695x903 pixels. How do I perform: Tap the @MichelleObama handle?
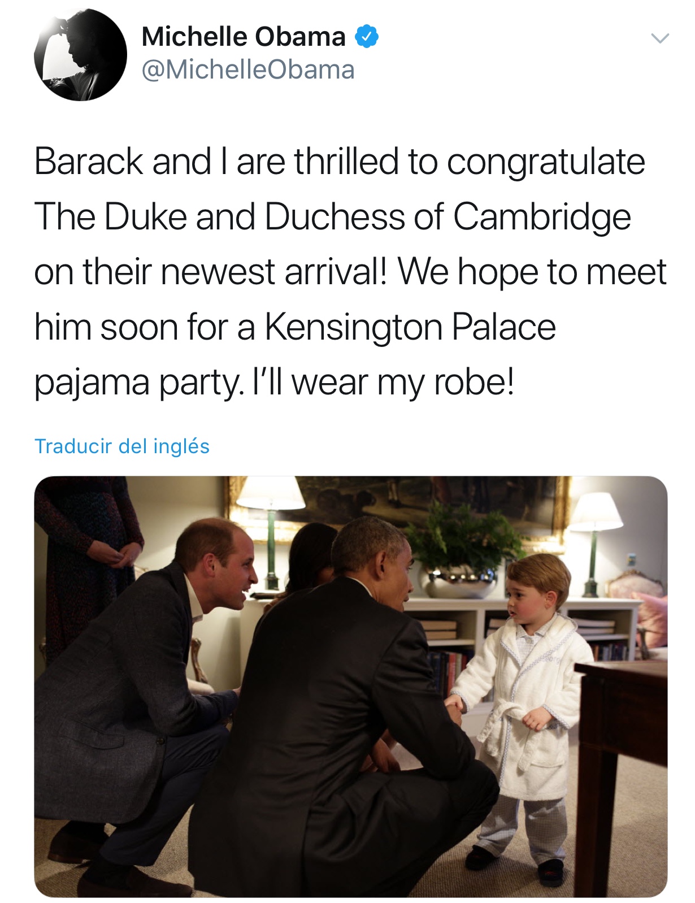point(248,70)
